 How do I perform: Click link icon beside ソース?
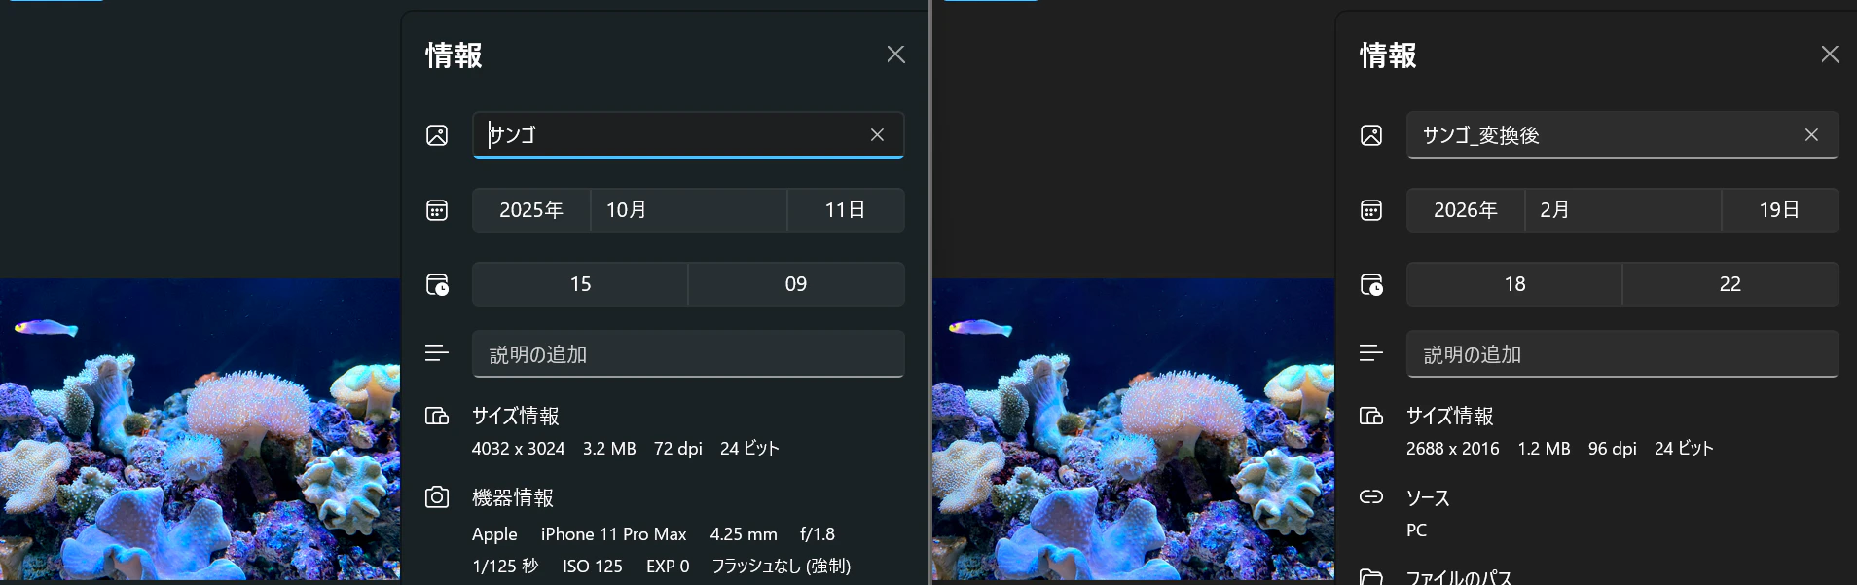pyautogui.click(x=1371, y=496)
